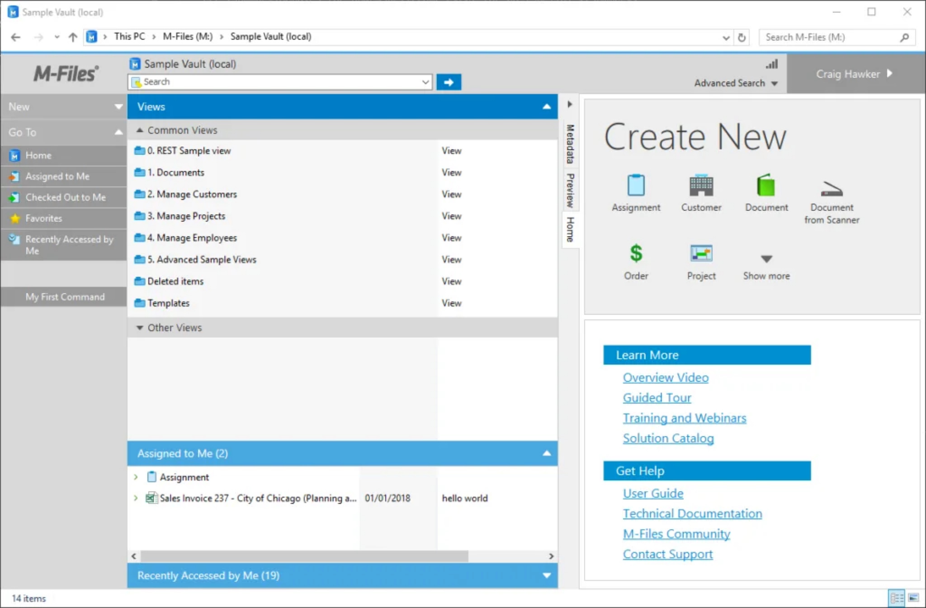
Task: Switch to details list view mode
Action: 896,598
